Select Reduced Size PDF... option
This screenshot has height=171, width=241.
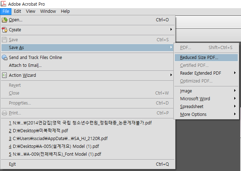(206, 58)
